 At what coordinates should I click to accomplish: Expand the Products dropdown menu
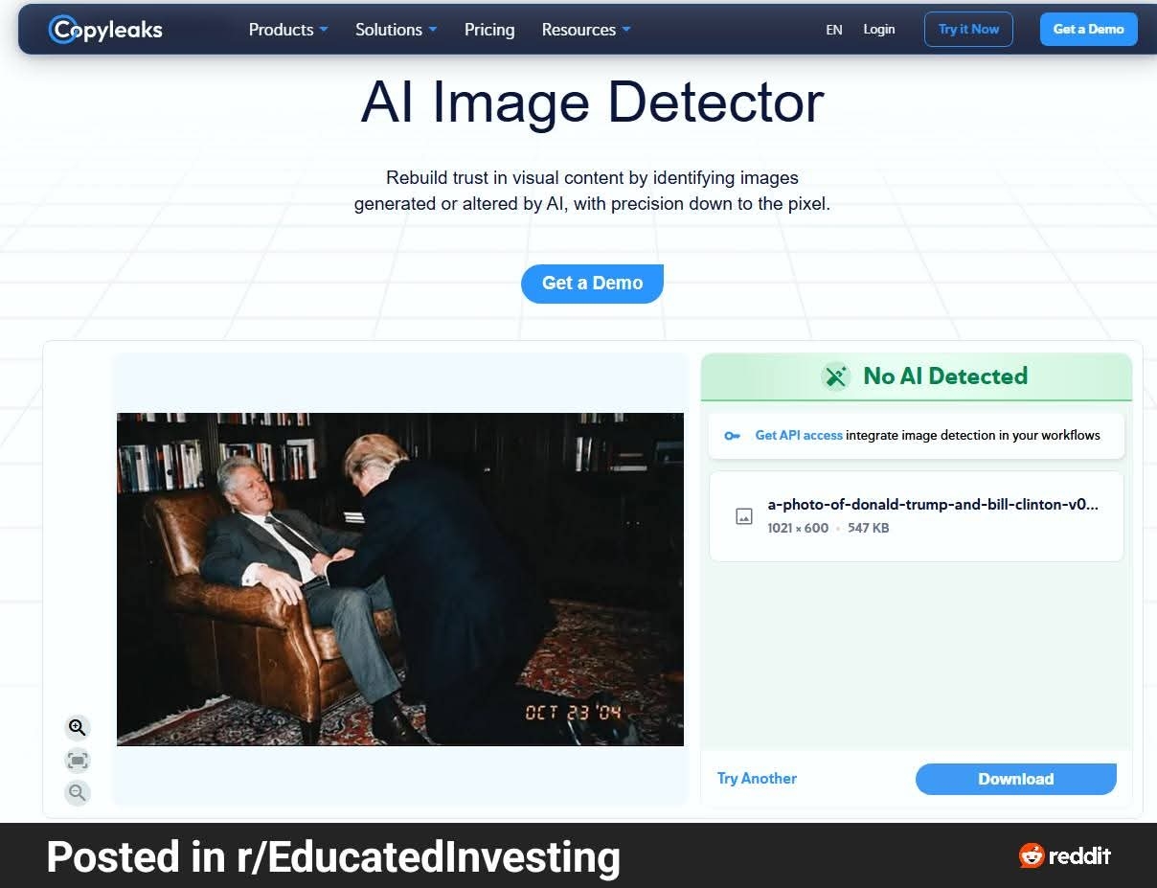287,30
